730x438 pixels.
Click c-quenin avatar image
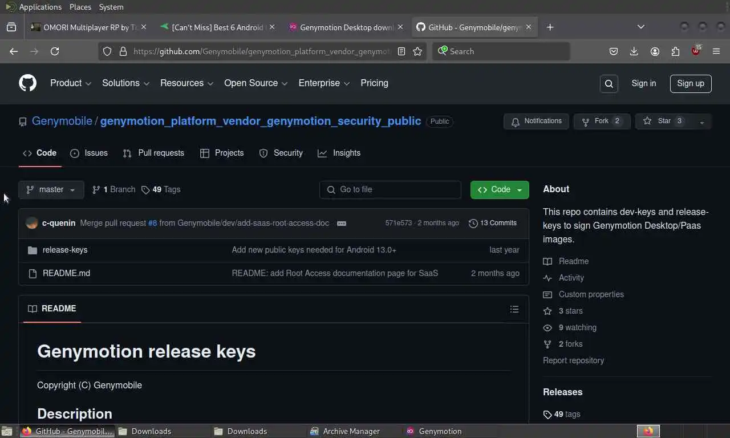coord(32,224)
